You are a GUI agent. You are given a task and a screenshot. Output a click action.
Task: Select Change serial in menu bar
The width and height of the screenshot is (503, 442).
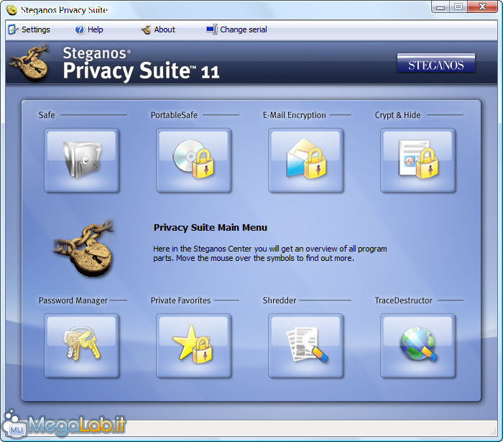tap(236, 29)
